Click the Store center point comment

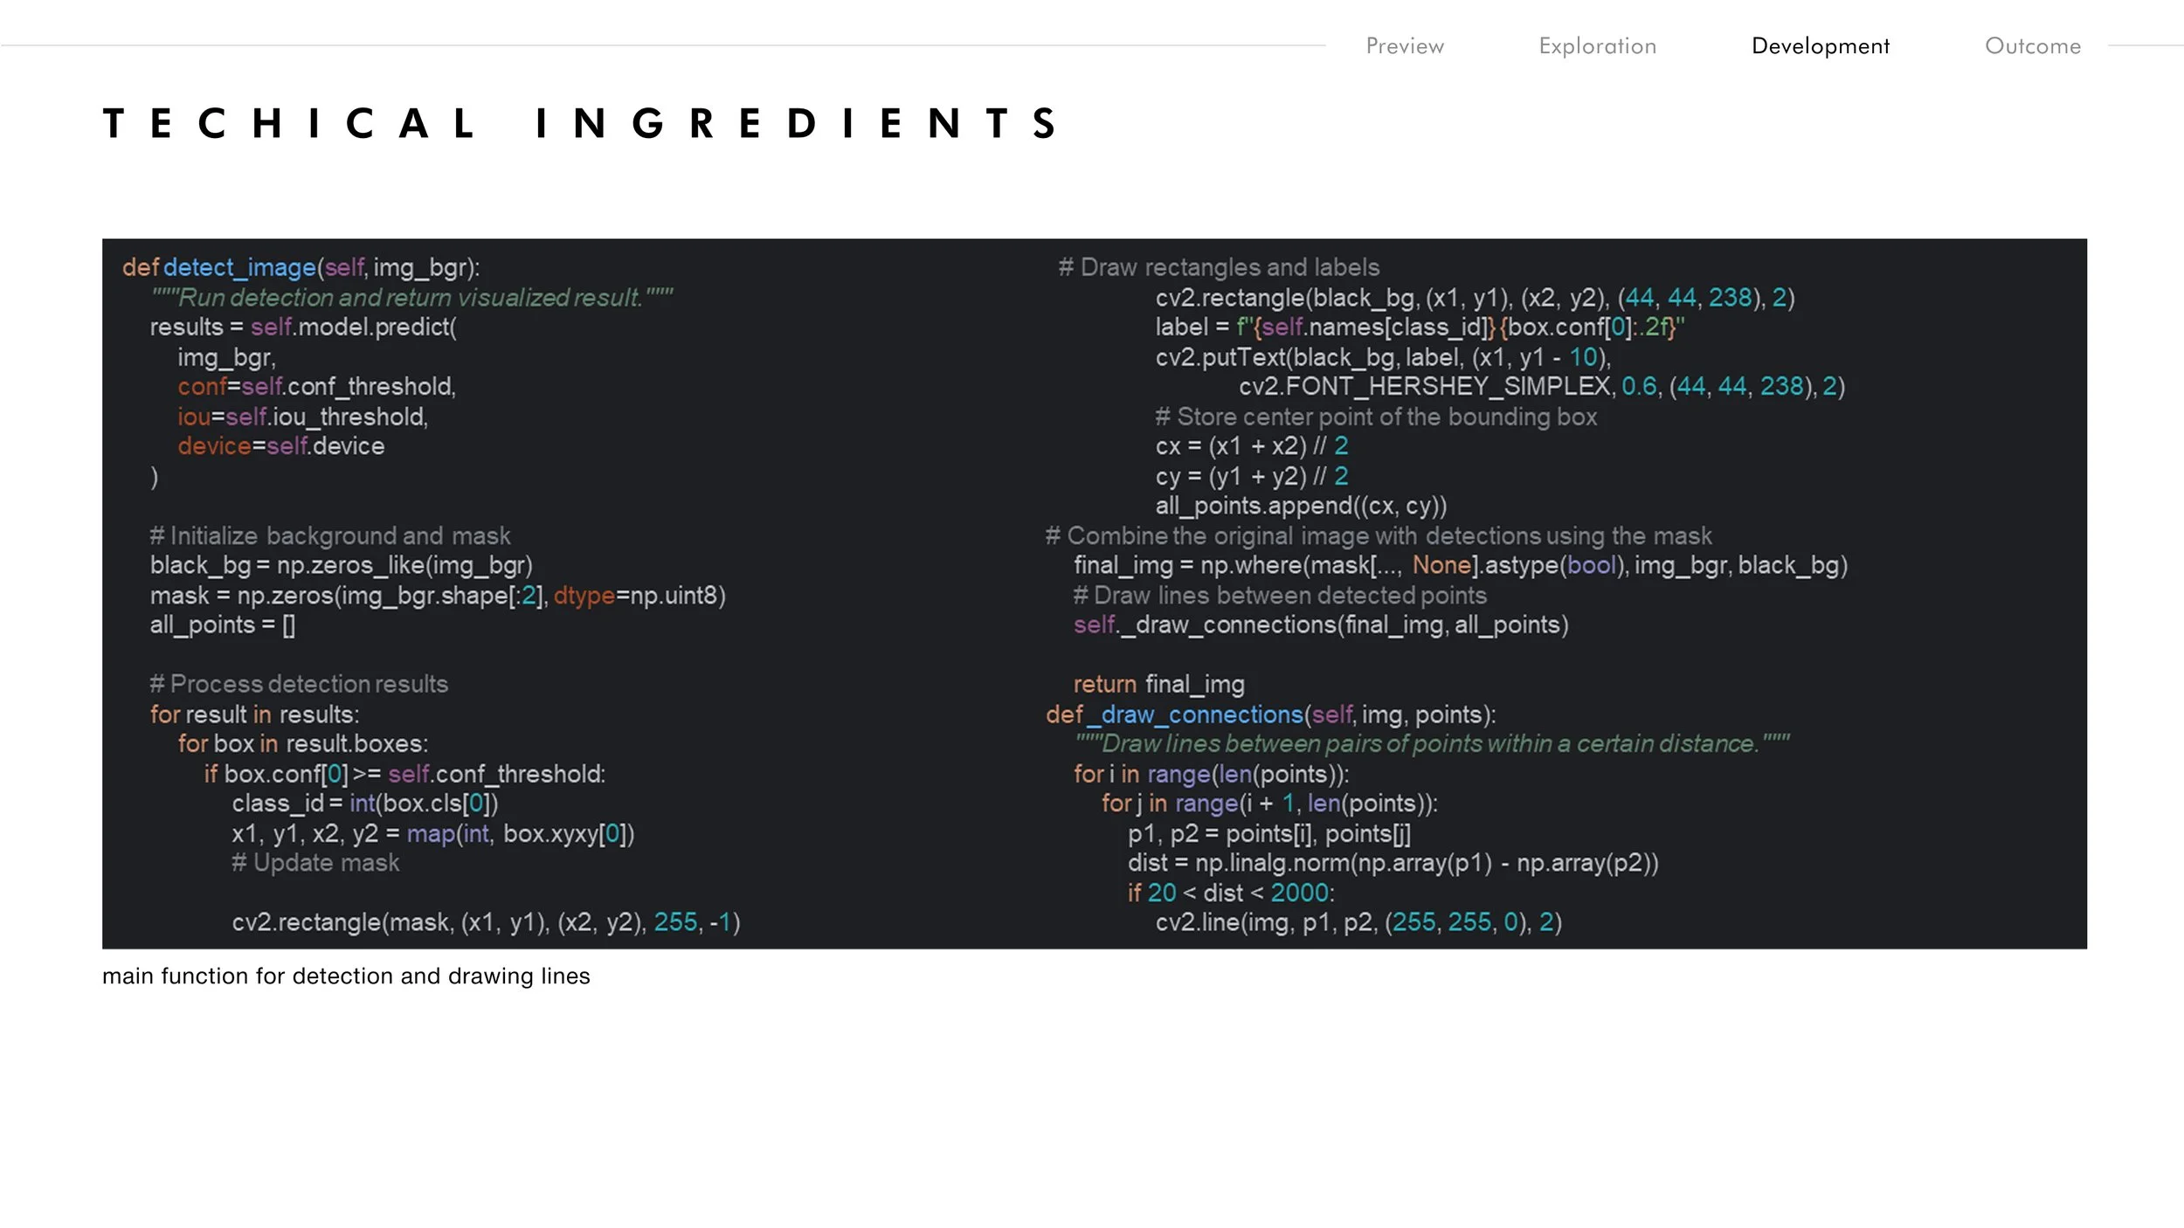click(x=1375, y=417)
